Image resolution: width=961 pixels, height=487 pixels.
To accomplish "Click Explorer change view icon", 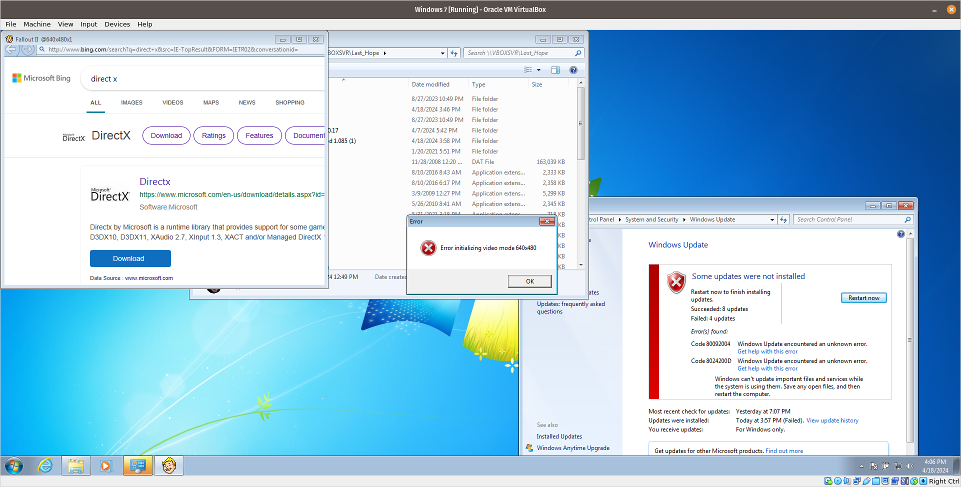I will click(x=528, y=70).
